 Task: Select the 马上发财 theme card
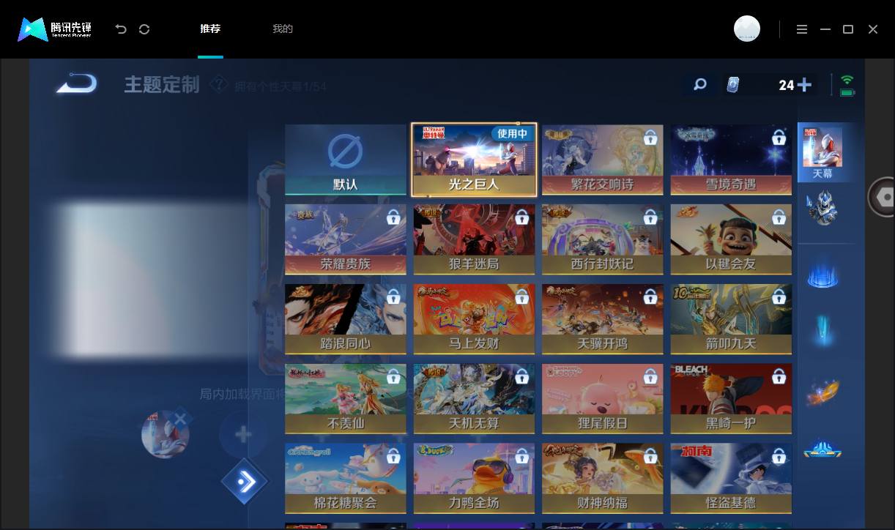pos(474,319)
